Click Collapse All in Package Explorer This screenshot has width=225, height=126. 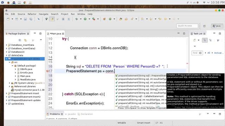pos(20,40)
